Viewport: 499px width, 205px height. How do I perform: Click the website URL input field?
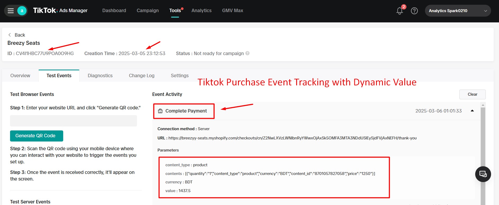tap(74, 121)
